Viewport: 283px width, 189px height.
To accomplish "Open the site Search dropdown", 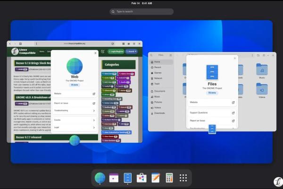I will click(x=132, y=52).
